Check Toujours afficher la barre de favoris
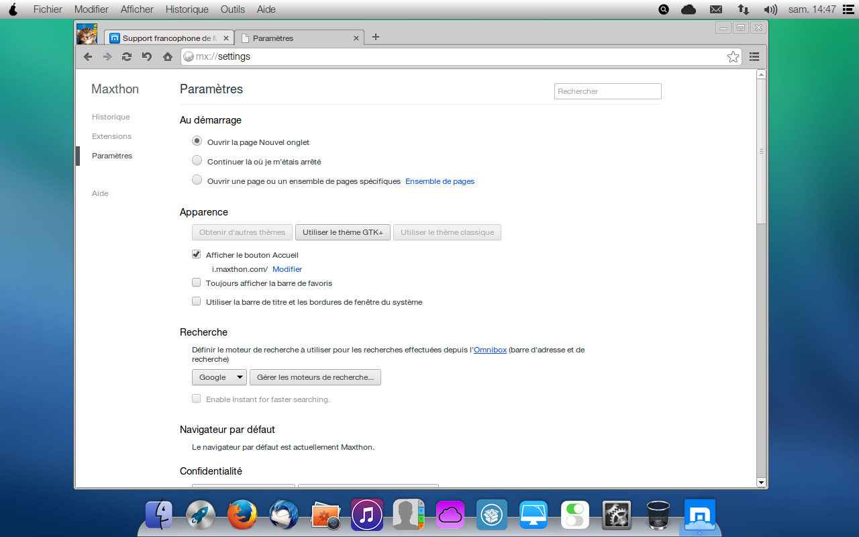This screenshot has height=537, width=859. pos(197,283)
